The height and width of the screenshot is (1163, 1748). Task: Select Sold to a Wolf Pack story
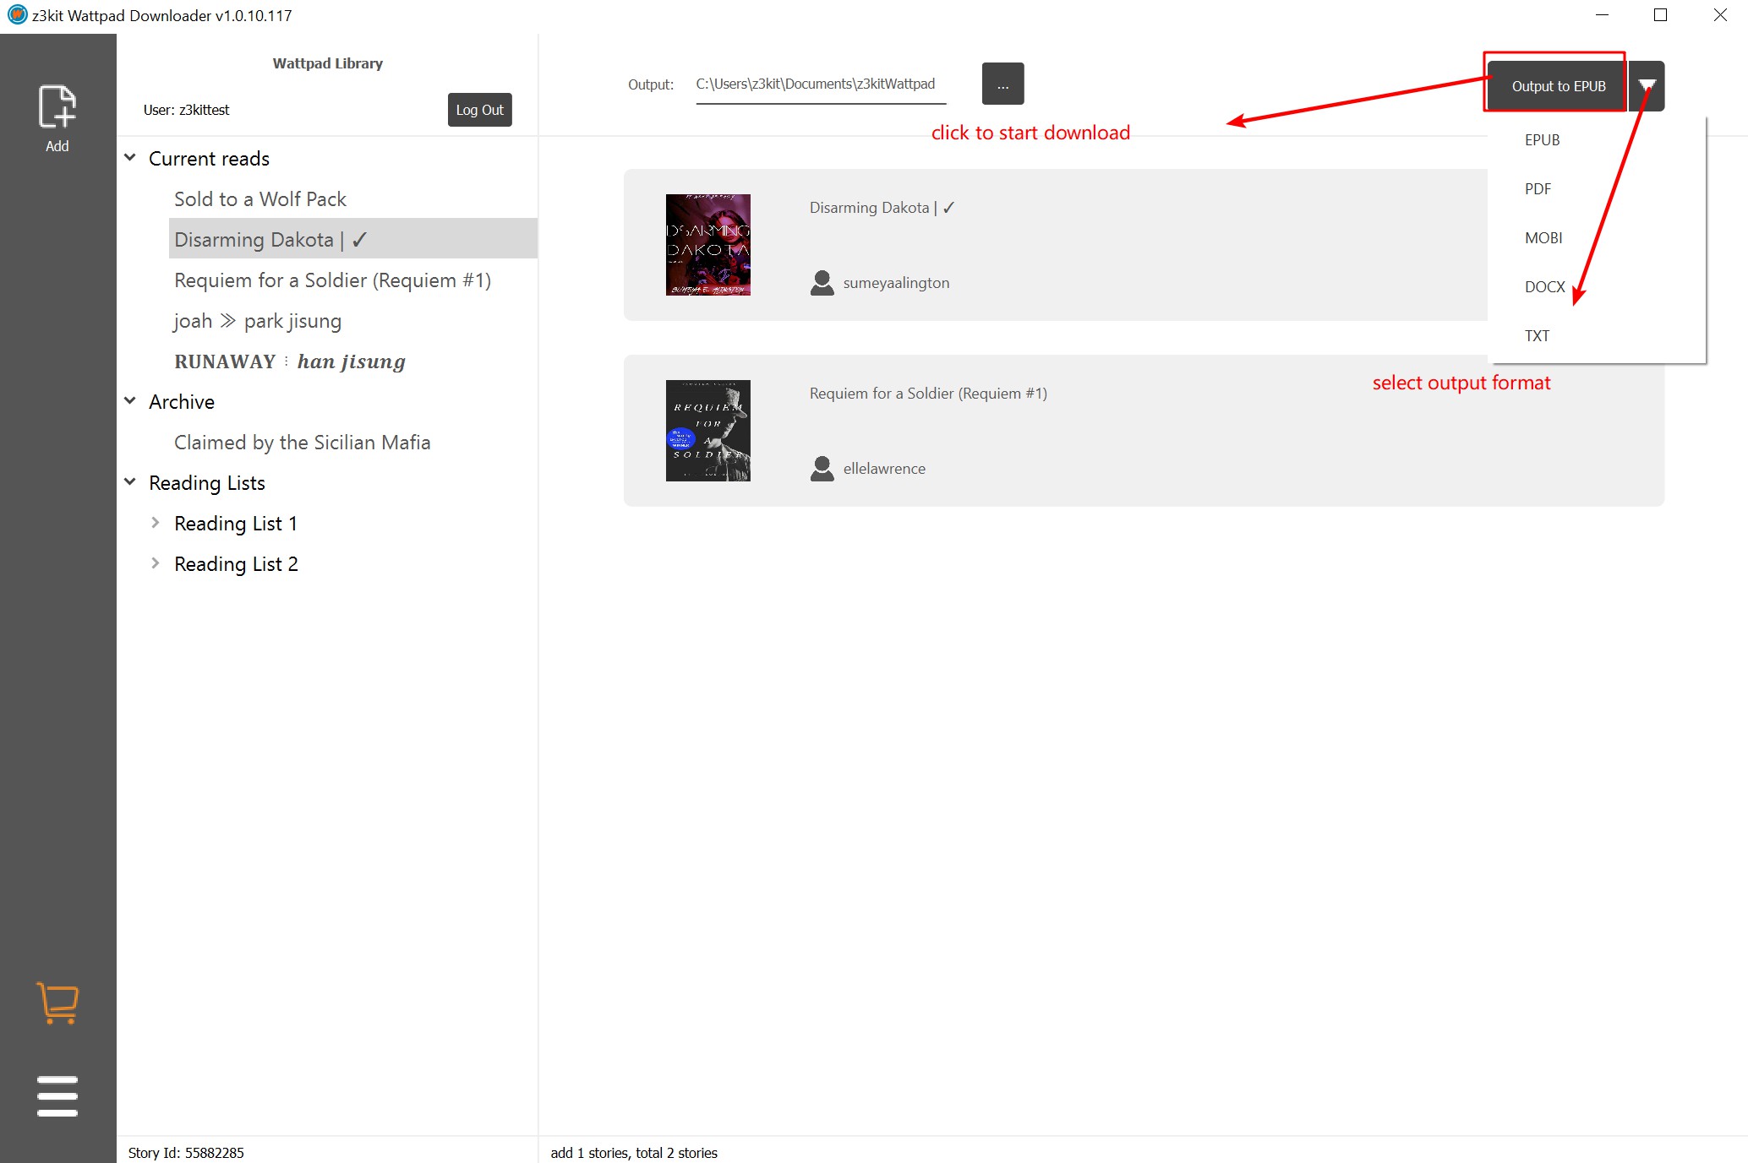[x=260, y=199]
